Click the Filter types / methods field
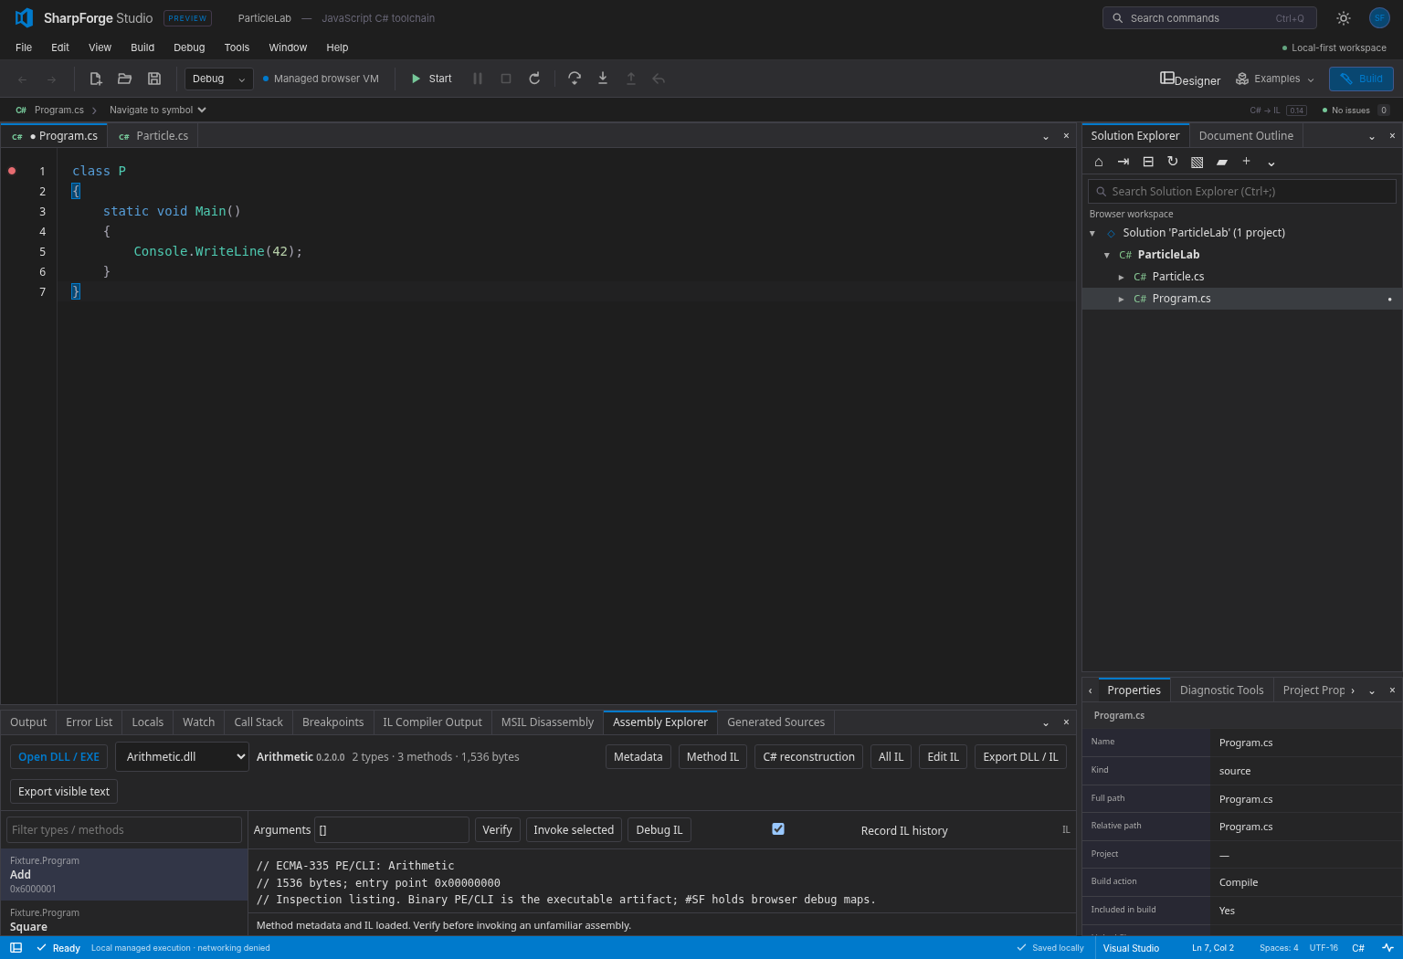1403x959 pixels. click(124, 829)
